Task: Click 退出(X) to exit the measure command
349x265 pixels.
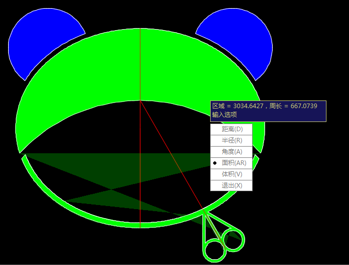Action: click(232, 186)
